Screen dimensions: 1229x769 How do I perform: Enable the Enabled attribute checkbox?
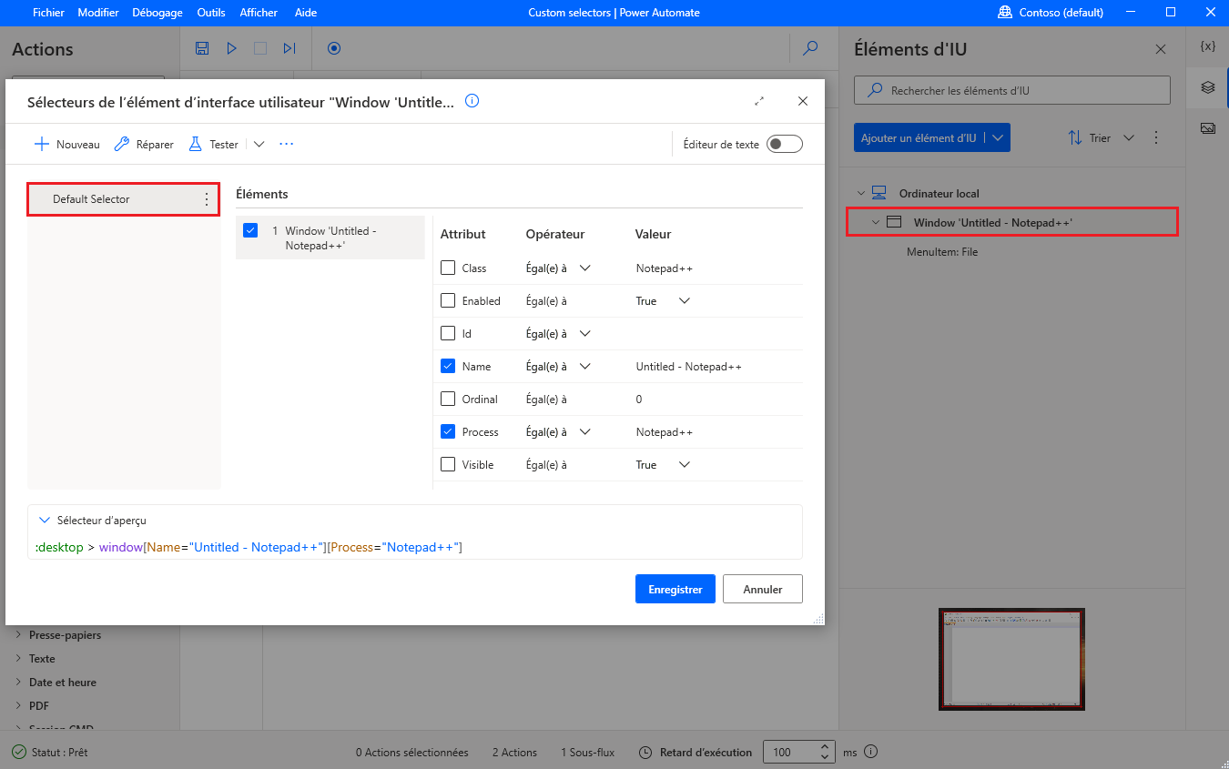click(x=448, y=300)
